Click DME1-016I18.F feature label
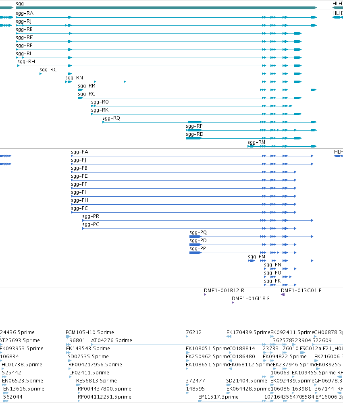The width and height of the screenshot is (343, 403). tap(250, 298)
